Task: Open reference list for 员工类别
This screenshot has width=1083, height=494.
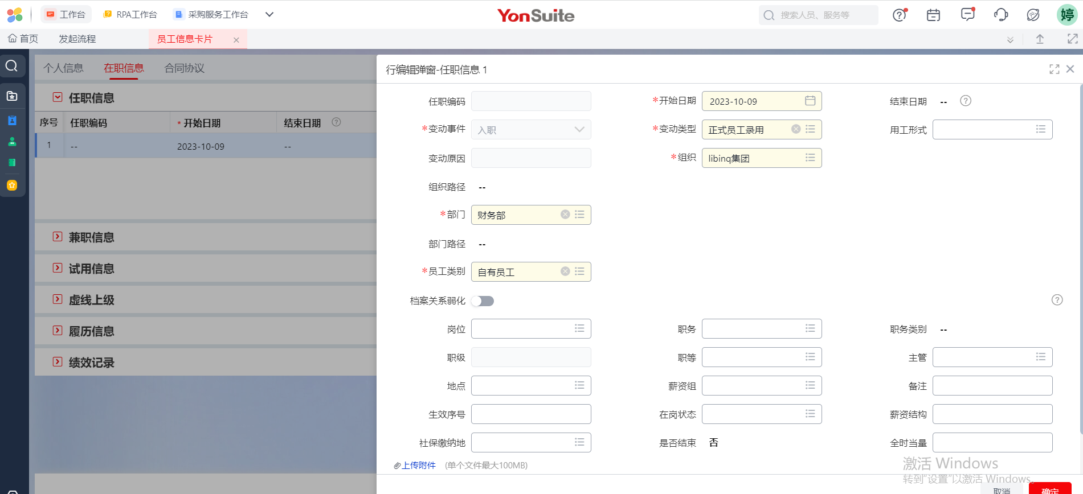Action: click(x=579, y=271)
